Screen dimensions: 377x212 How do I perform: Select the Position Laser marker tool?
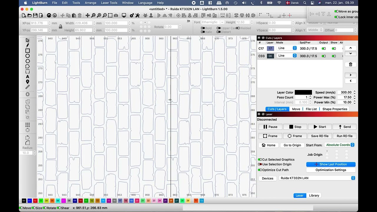click(x=27, y=82)
